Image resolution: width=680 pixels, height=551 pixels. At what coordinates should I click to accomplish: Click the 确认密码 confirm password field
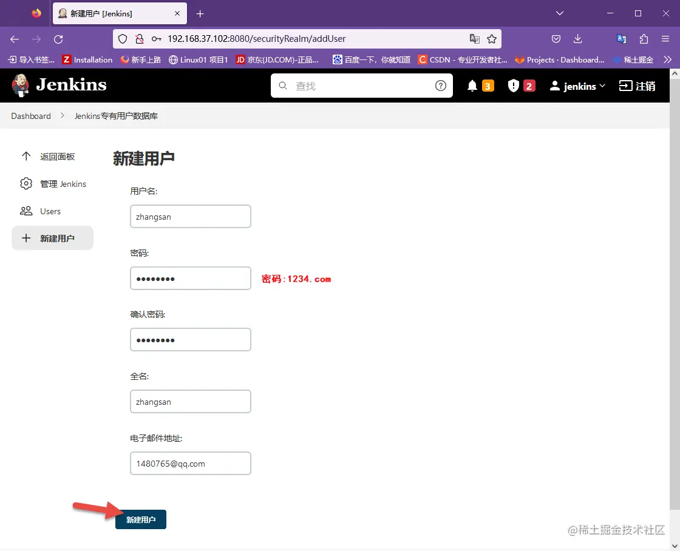(191, 339)
